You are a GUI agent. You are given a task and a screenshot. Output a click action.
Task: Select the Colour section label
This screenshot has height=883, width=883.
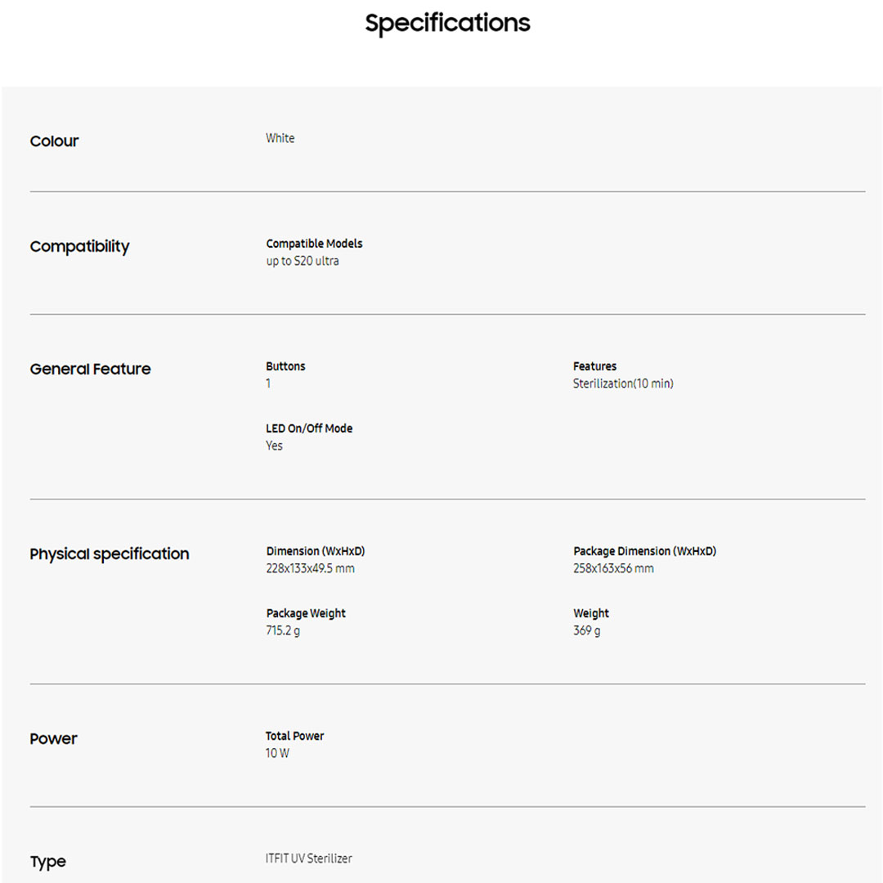pyautogui.click(x=55, y=141)
